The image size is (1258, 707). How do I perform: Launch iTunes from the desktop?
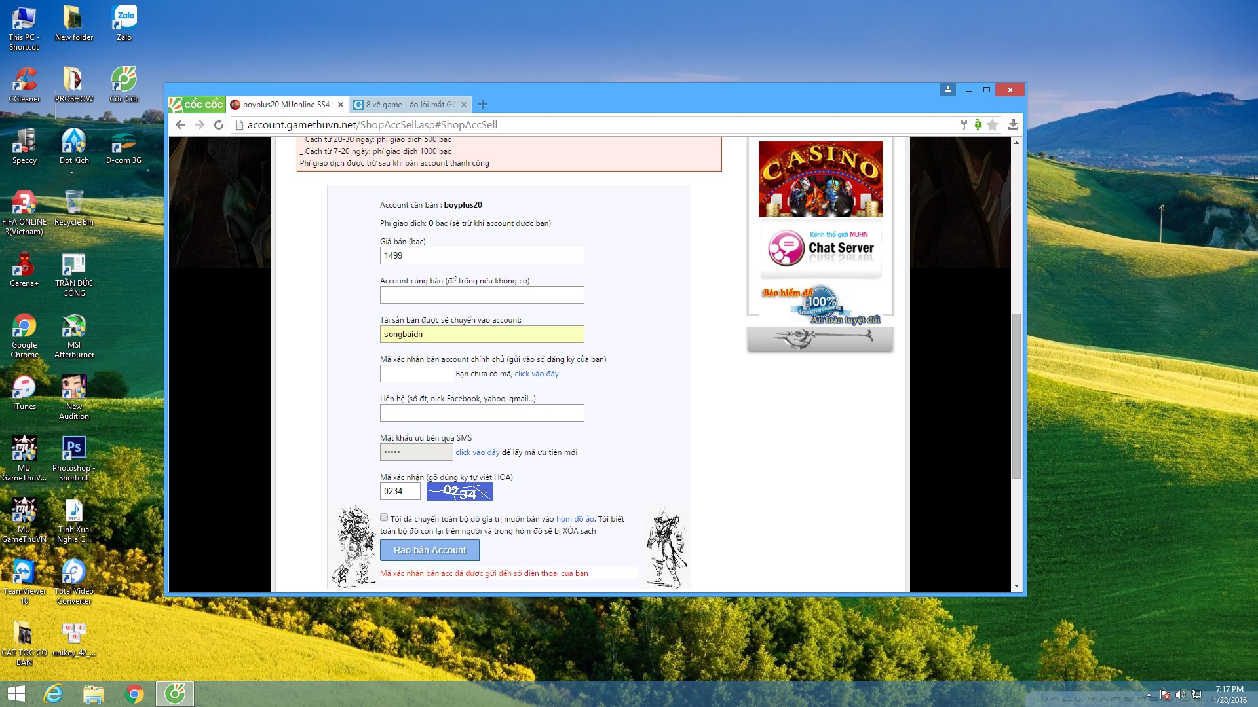24,393
